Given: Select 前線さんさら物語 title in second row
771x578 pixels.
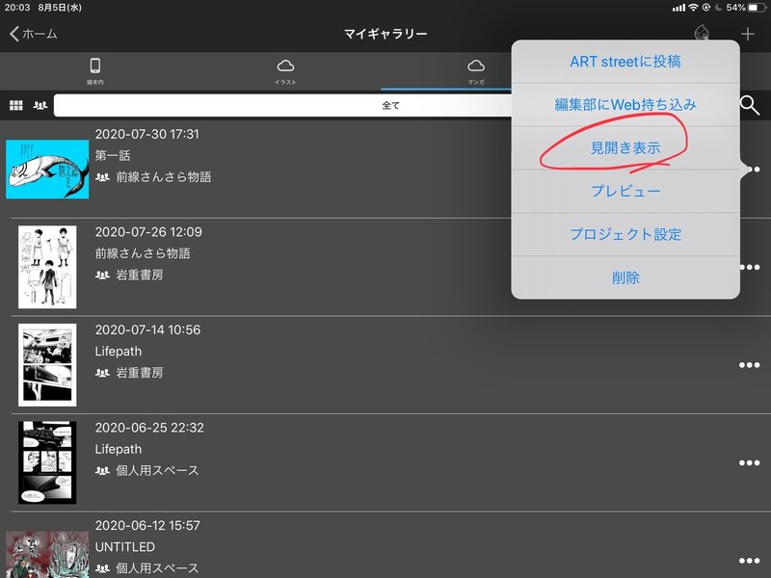Looking at the screenshot, I should [143, 253].
